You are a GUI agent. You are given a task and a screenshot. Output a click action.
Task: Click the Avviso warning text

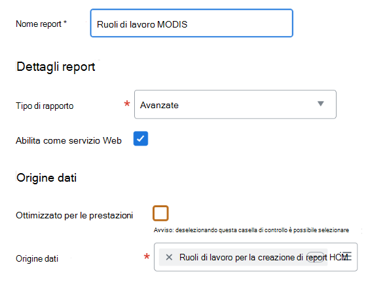pyautogui.click(x=251, y=230)
